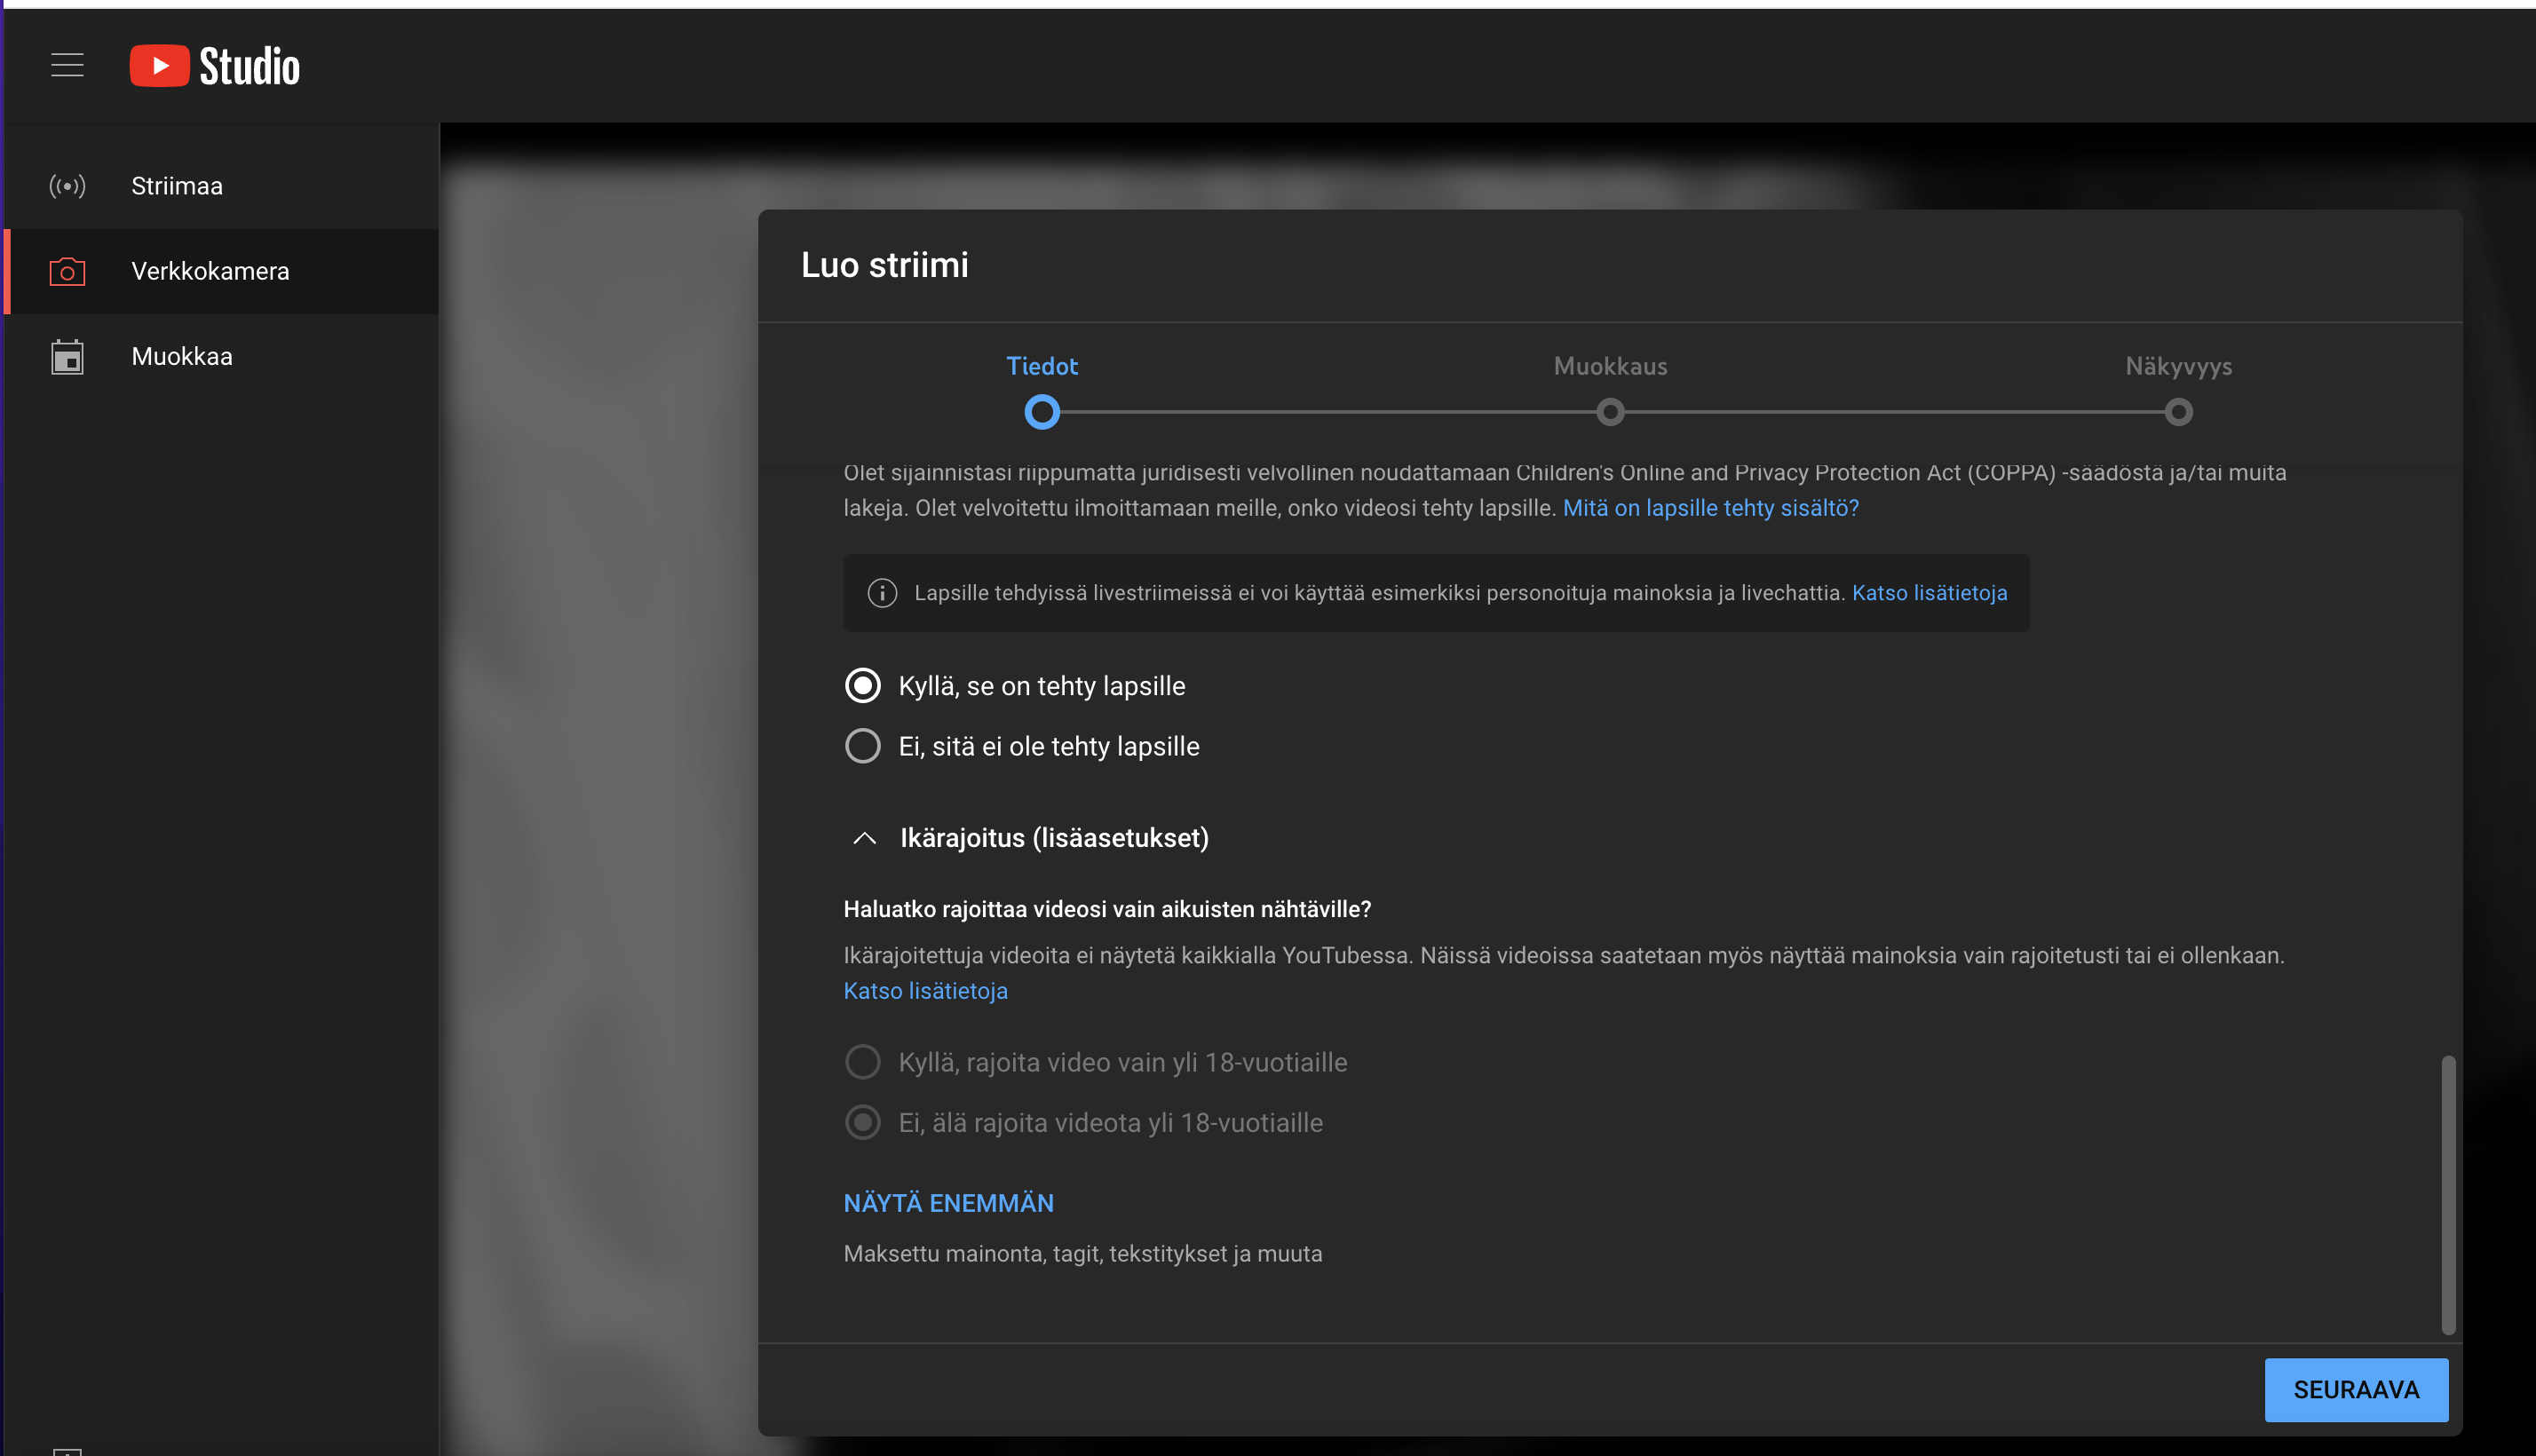2536x1456 pixels.
Task: Open 'Mitä on lapsille tehty sisältö?' link
Action: [1710, 508]
